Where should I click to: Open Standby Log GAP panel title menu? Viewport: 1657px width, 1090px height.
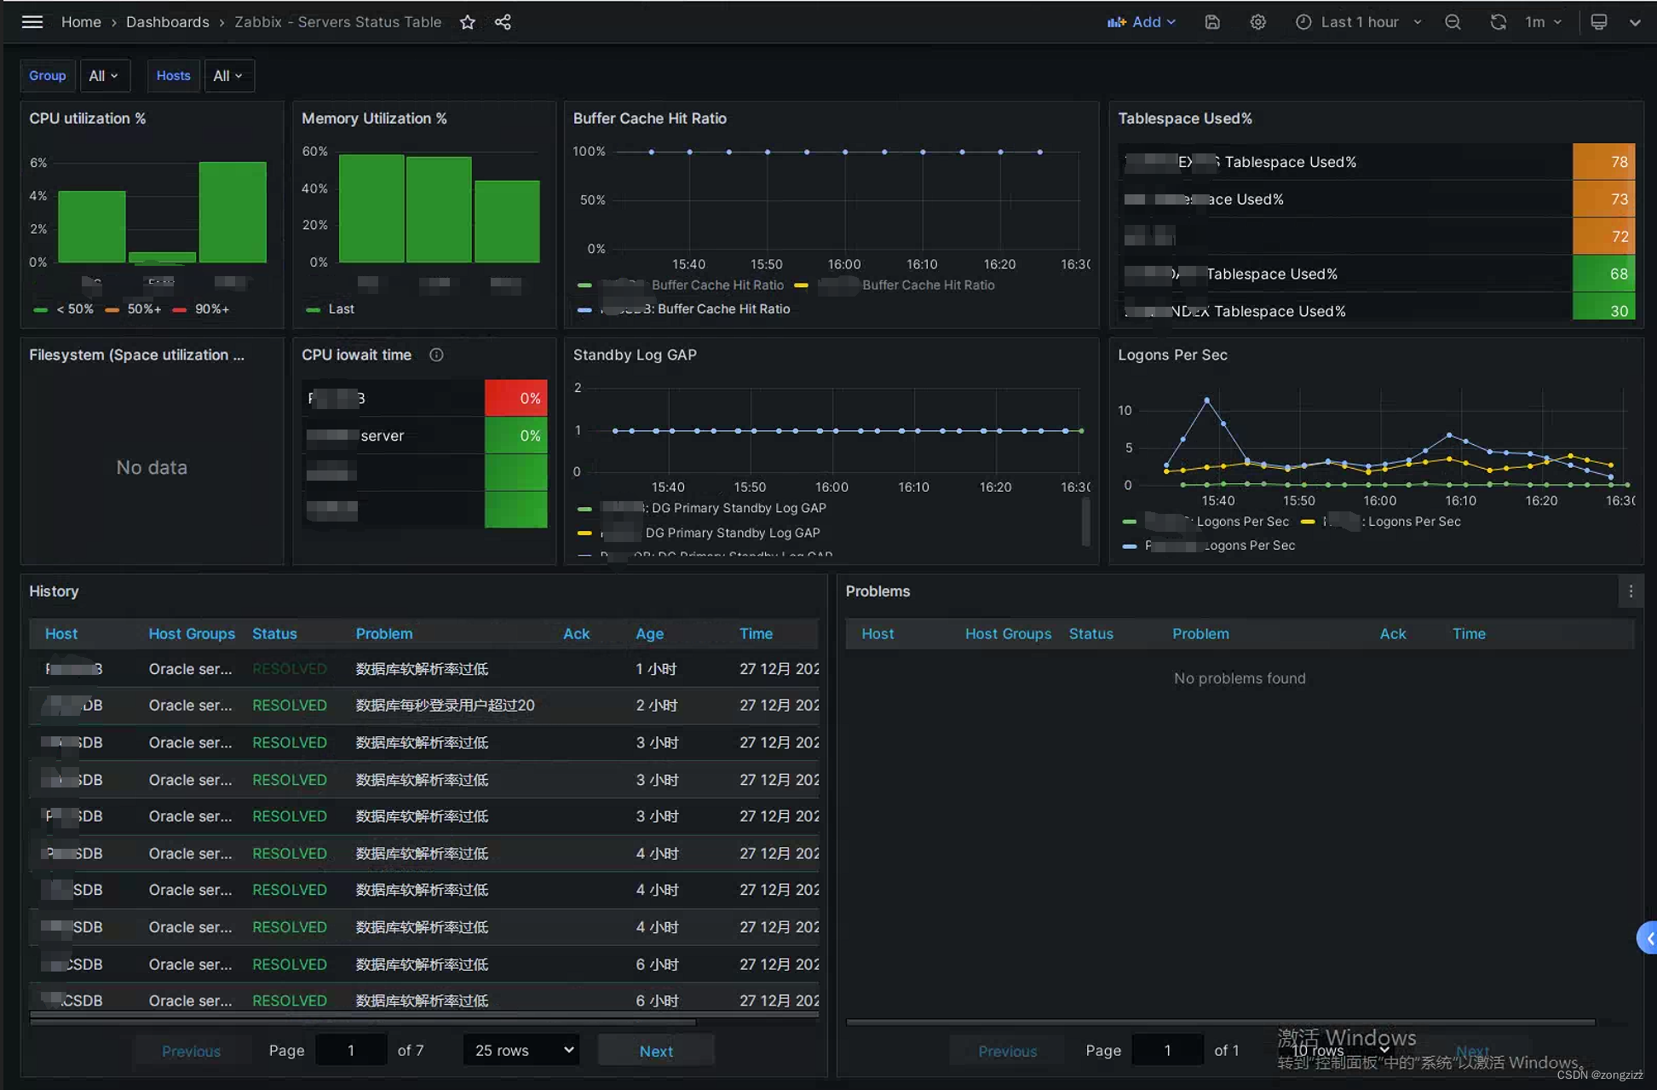[x=635, y=355]
